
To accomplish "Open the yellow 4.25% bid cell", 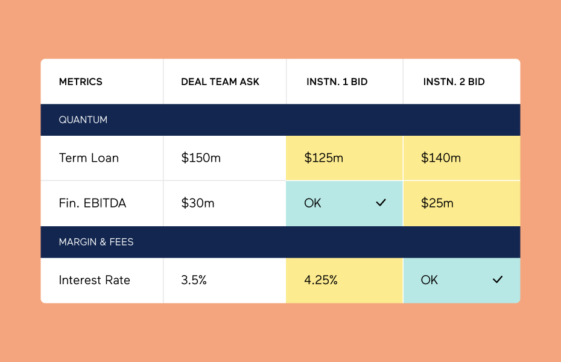I will (344, 280).
